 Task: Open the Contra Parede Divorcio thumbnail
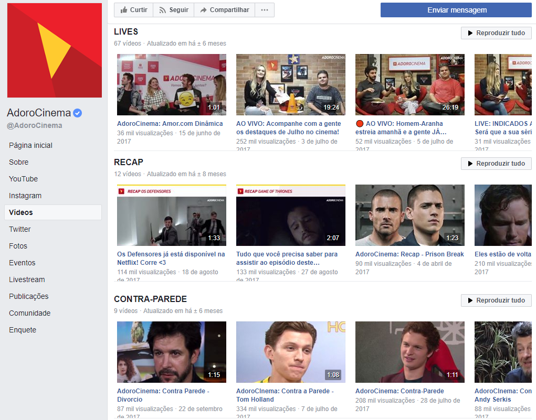[x=172, y=352]
